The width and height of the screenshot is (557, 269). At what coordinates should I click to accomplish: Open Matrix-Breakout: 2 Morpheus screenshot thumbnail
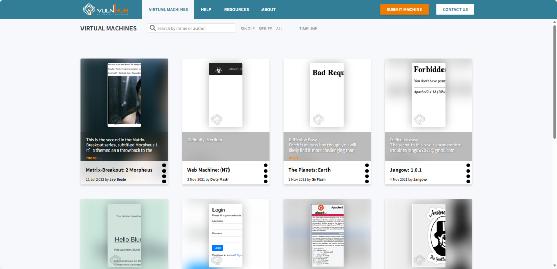(x=124, y=95)
